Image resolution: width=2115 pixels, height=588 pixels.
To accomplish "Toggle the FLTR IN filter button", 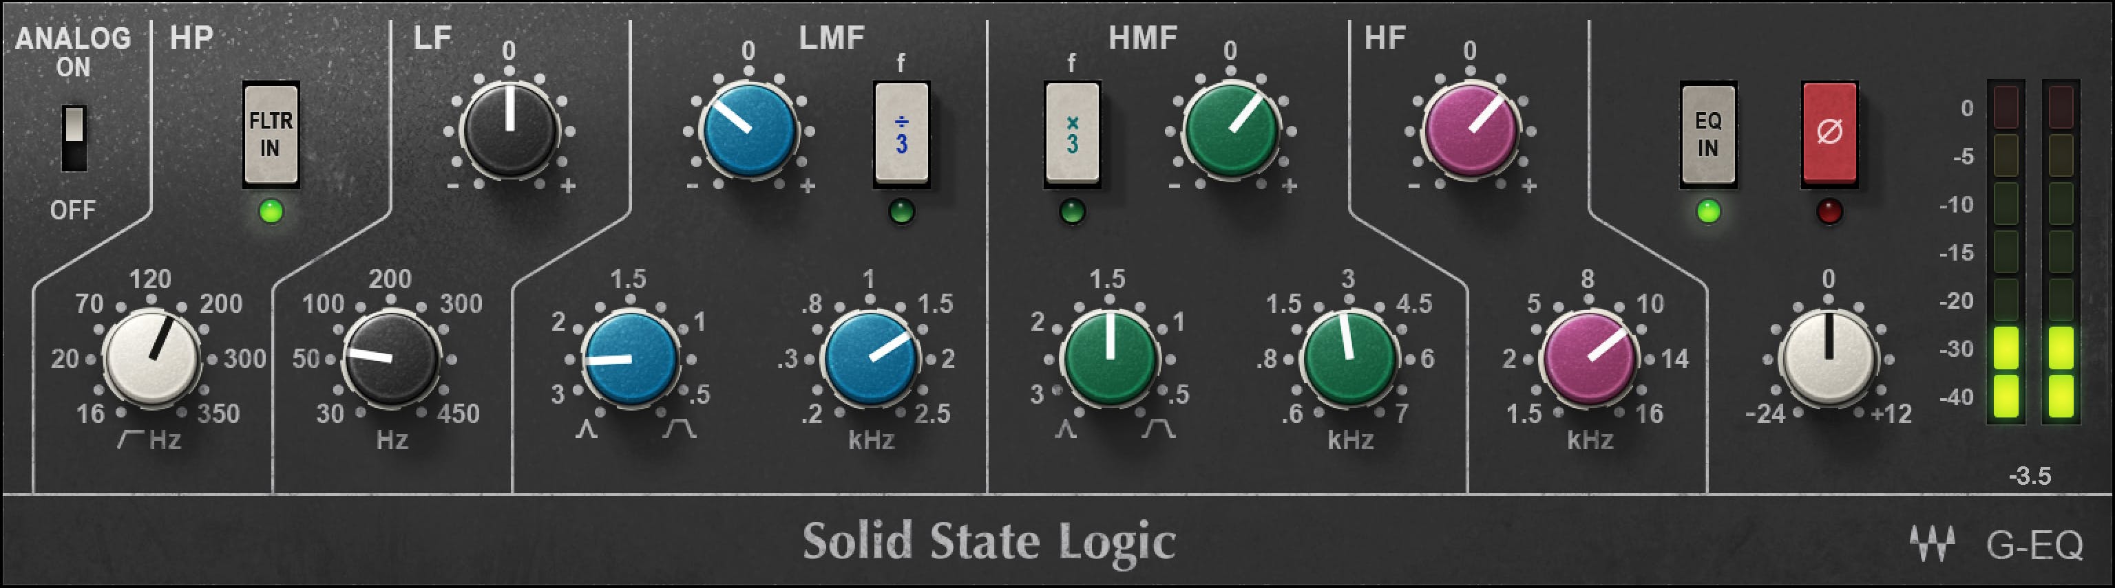I will (x=270, y=133).
